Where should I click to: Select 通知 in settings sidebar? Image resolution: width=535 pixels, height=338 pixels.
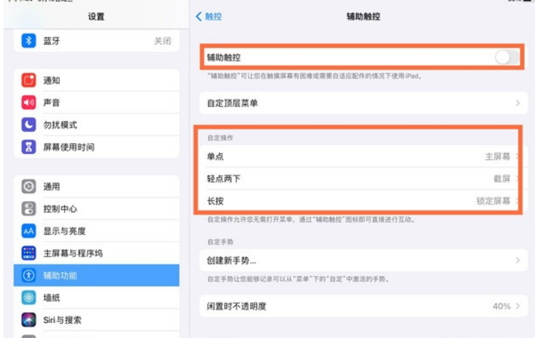96,81
